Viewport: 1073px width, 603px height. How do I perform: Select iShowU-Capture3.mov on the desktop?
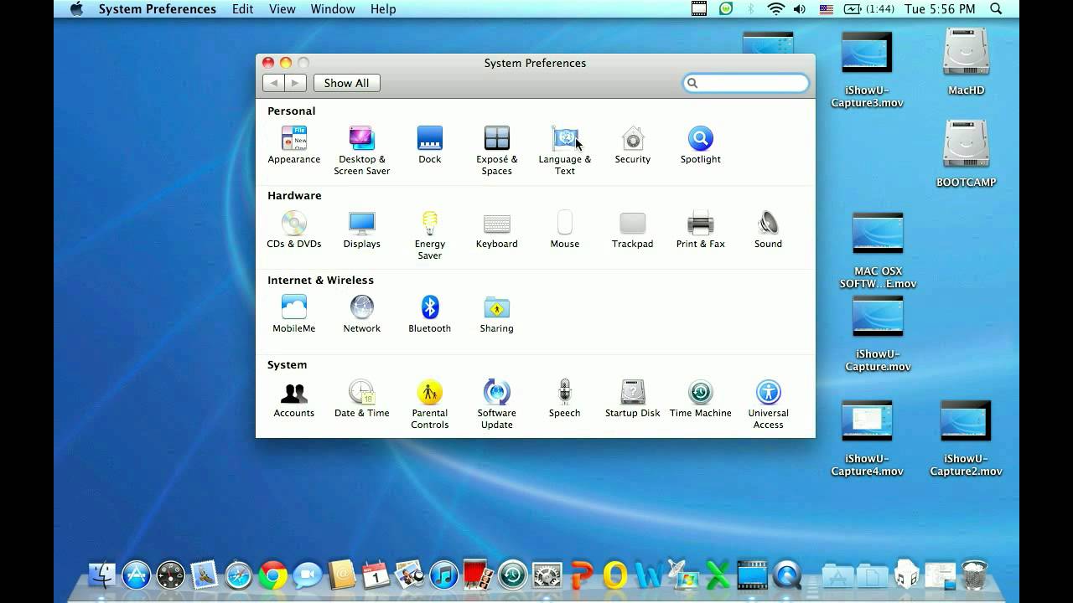tap(867, 70)
